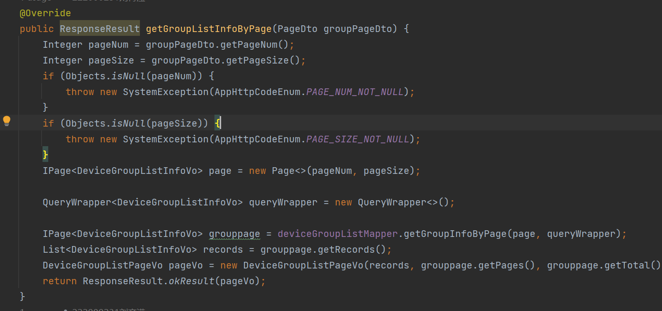The image size is (662, 311).
Task: Click Integer type before pageNum declaration
Action: [63, 45]
